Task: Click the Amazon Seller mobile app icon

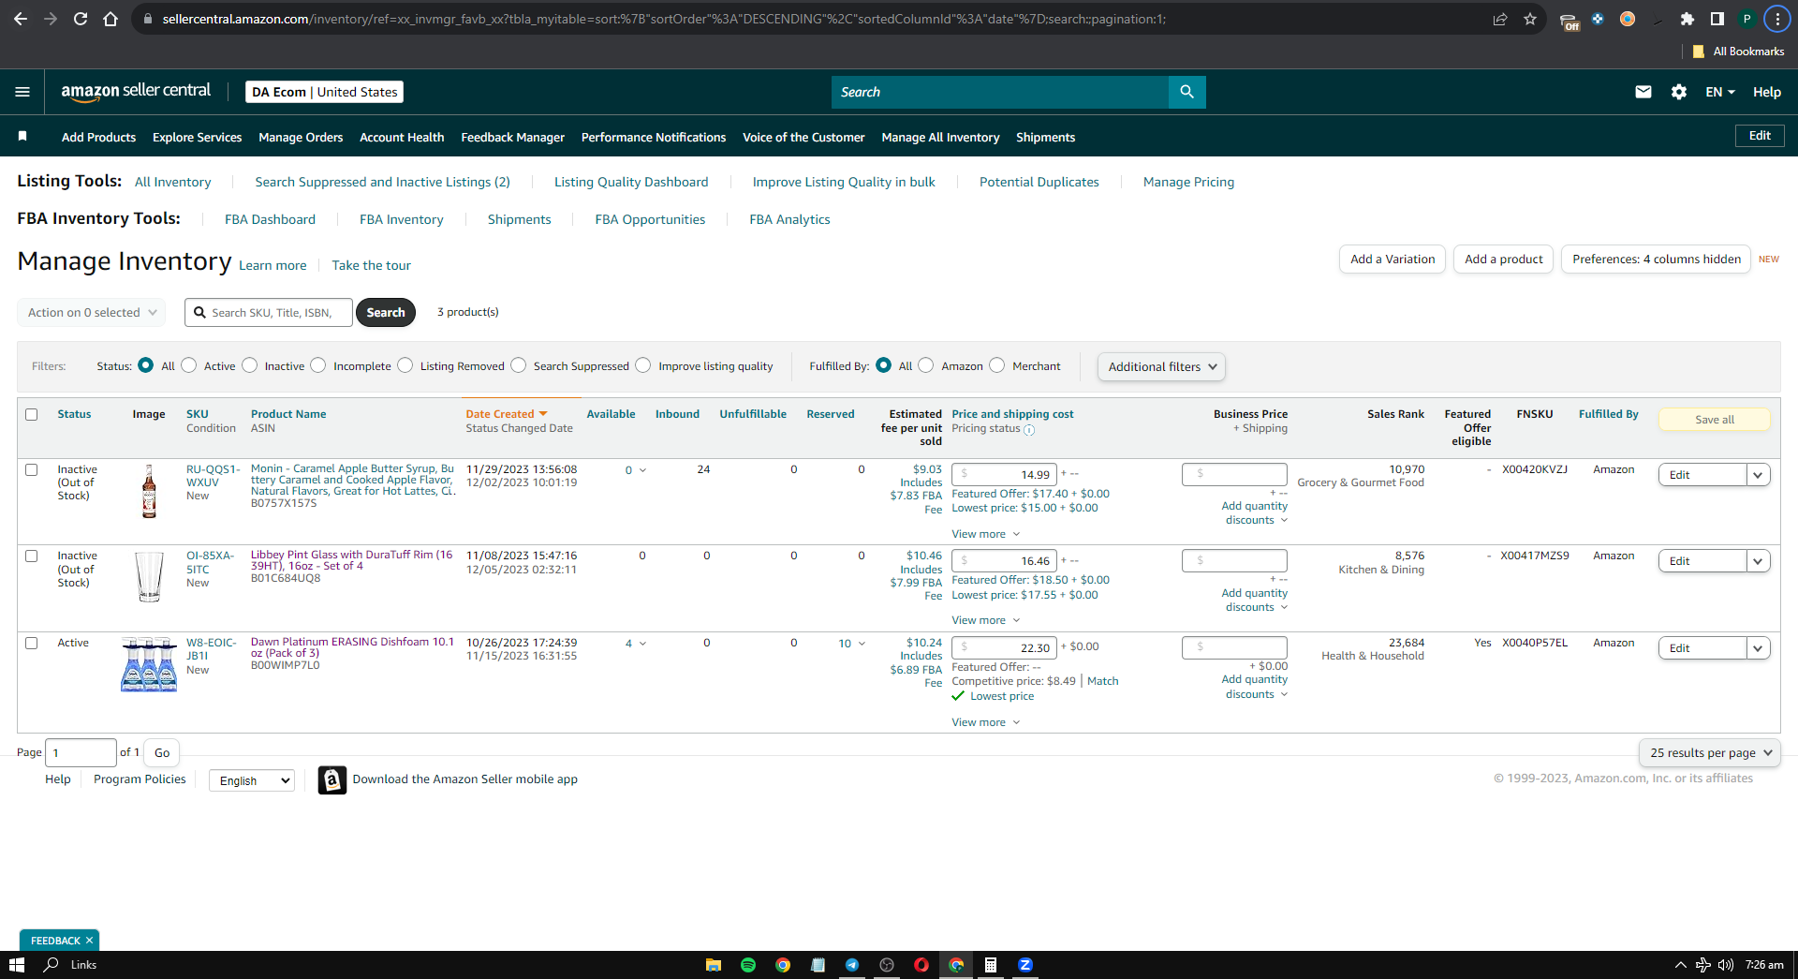Action: pyautogui.click(x=332, y=779)
